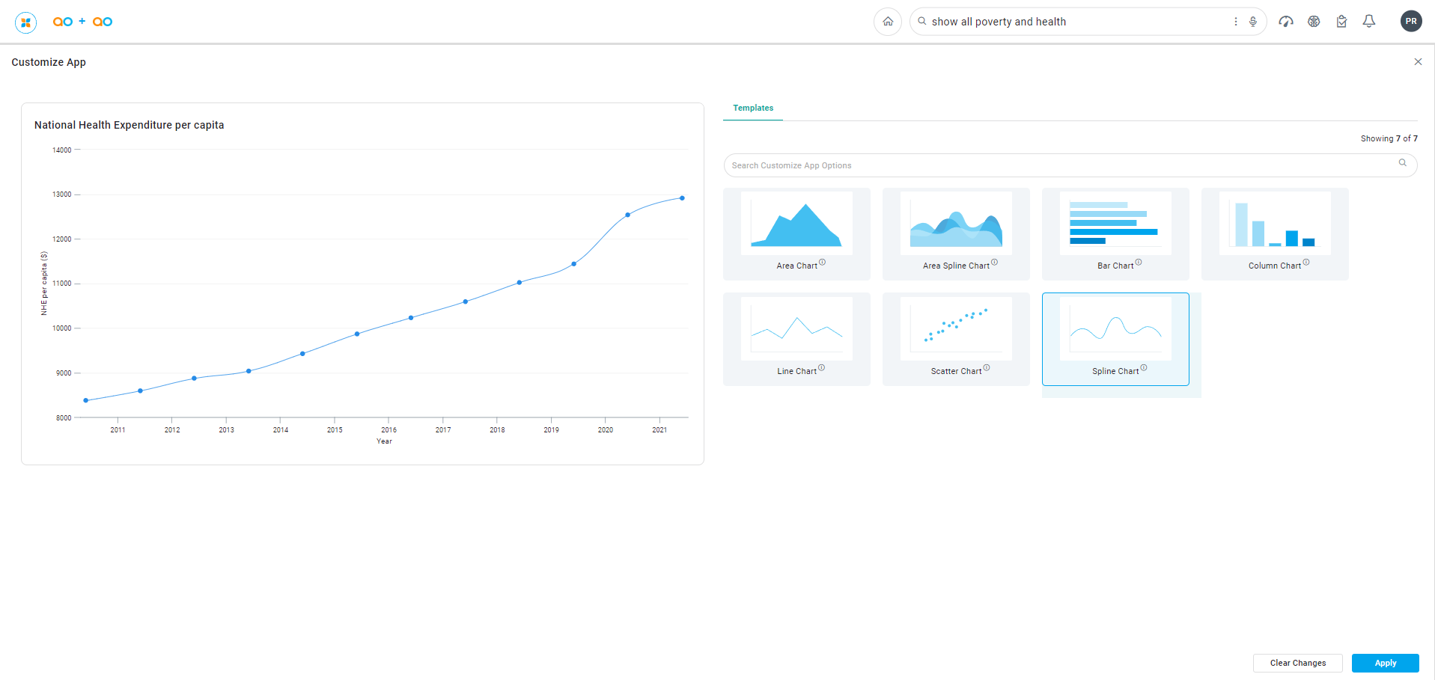1435x680 pixels.
Task: Click the app logo at top left
Action: coord(26,22)
